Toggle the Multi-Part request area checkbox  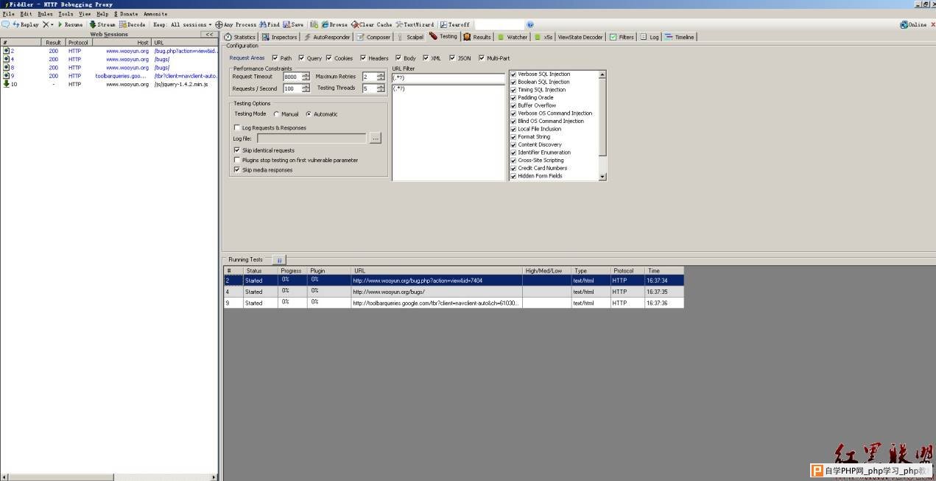(482, 58)
